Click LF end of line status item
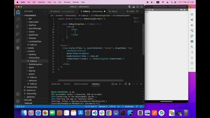This screenshot has width=210, height=118. (118, 107)
